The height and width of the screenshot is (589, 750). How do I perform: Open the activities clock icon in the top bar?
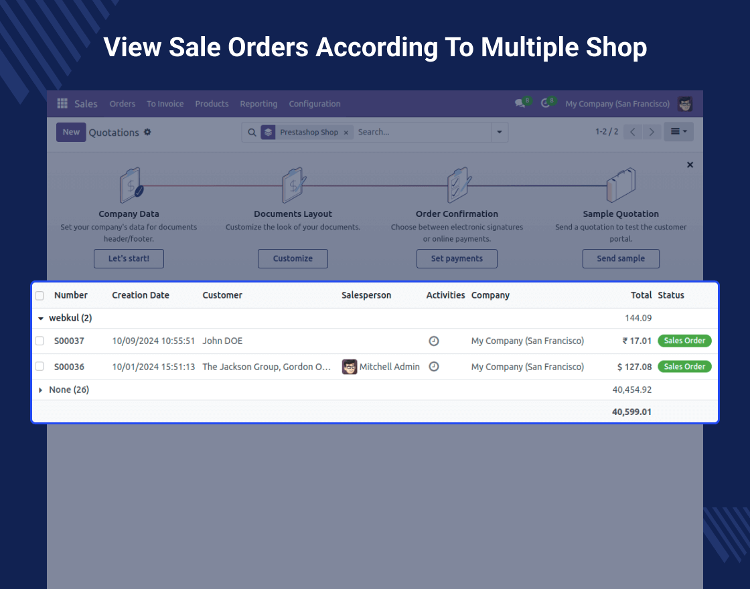(545, 103)
